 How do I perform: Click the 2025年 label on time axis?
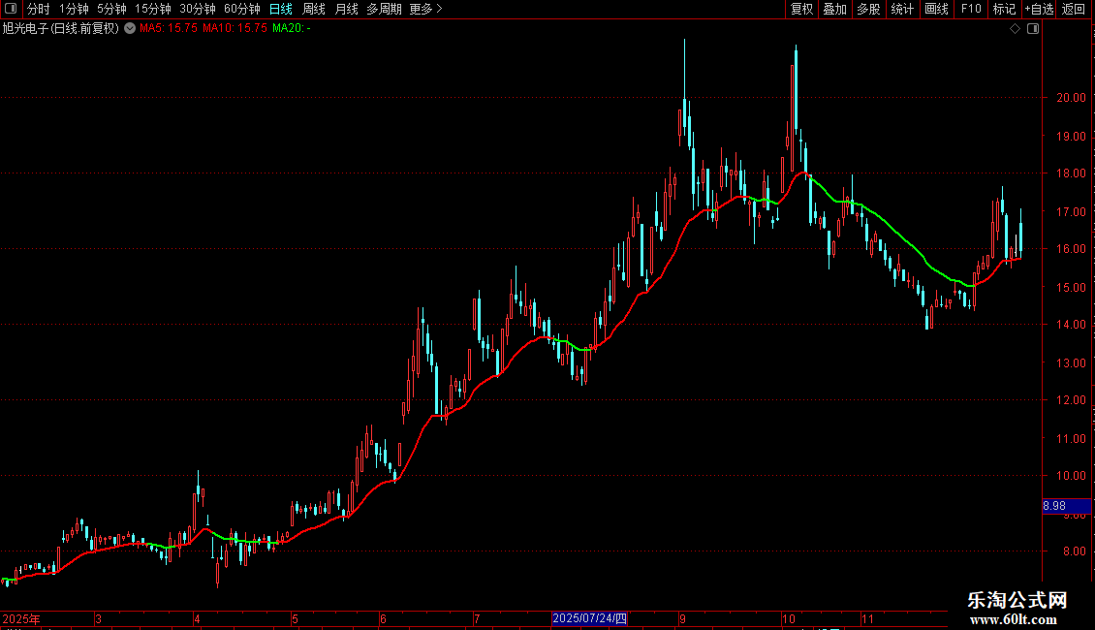point(21,618)
